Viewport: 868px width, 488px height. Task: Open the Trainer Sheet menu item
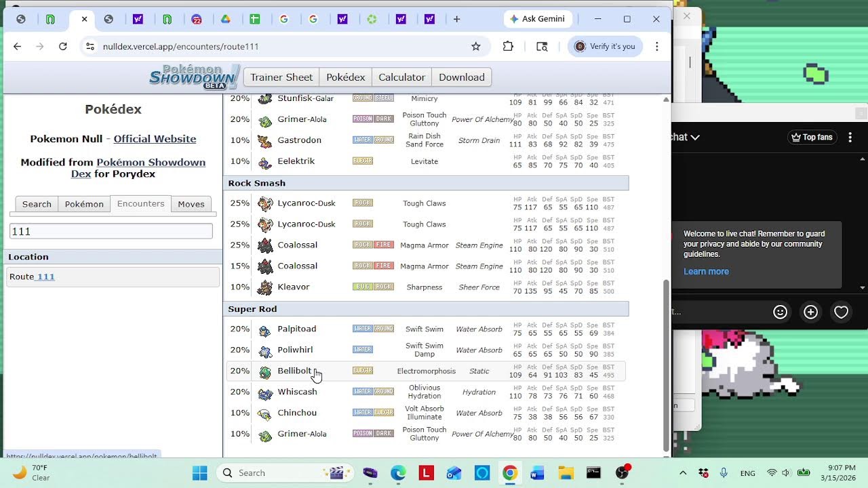coord(281,77)
